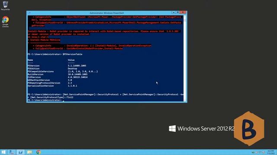The height and width of the screenshot is (155, 277).
Task: Click BuildVersion value 10.0.14409.1005
Action: coord(77,74)
